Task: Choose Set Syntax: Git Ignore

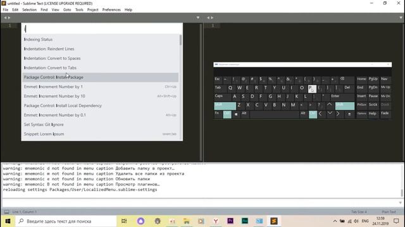Action: point(100,125)
